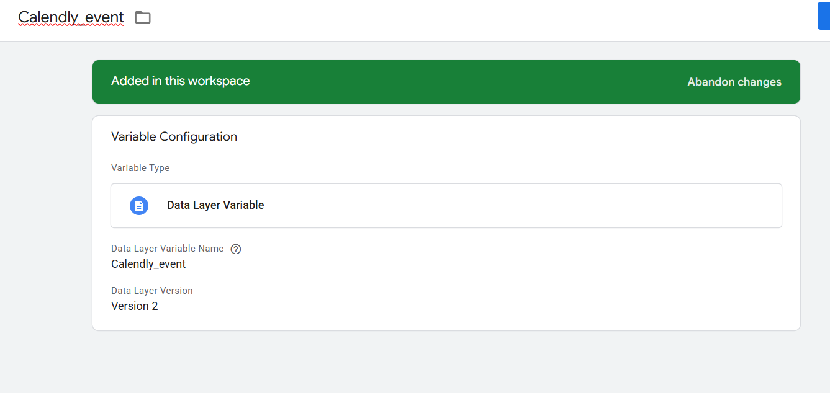Click the blue Data Layer Variable document icon
Screen dimensions: 830x393
[139, 206]
